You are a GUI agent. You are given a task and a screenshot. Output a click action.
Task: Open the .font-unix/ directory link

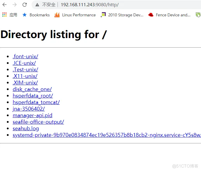(x=25, y=57)
